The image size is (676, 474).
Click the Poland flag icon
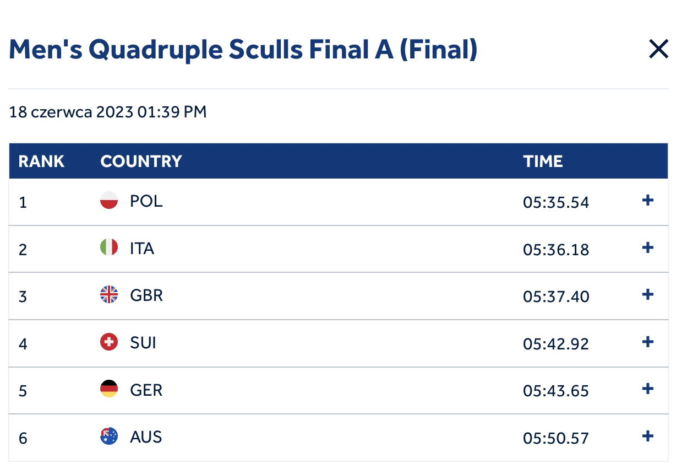109,201
